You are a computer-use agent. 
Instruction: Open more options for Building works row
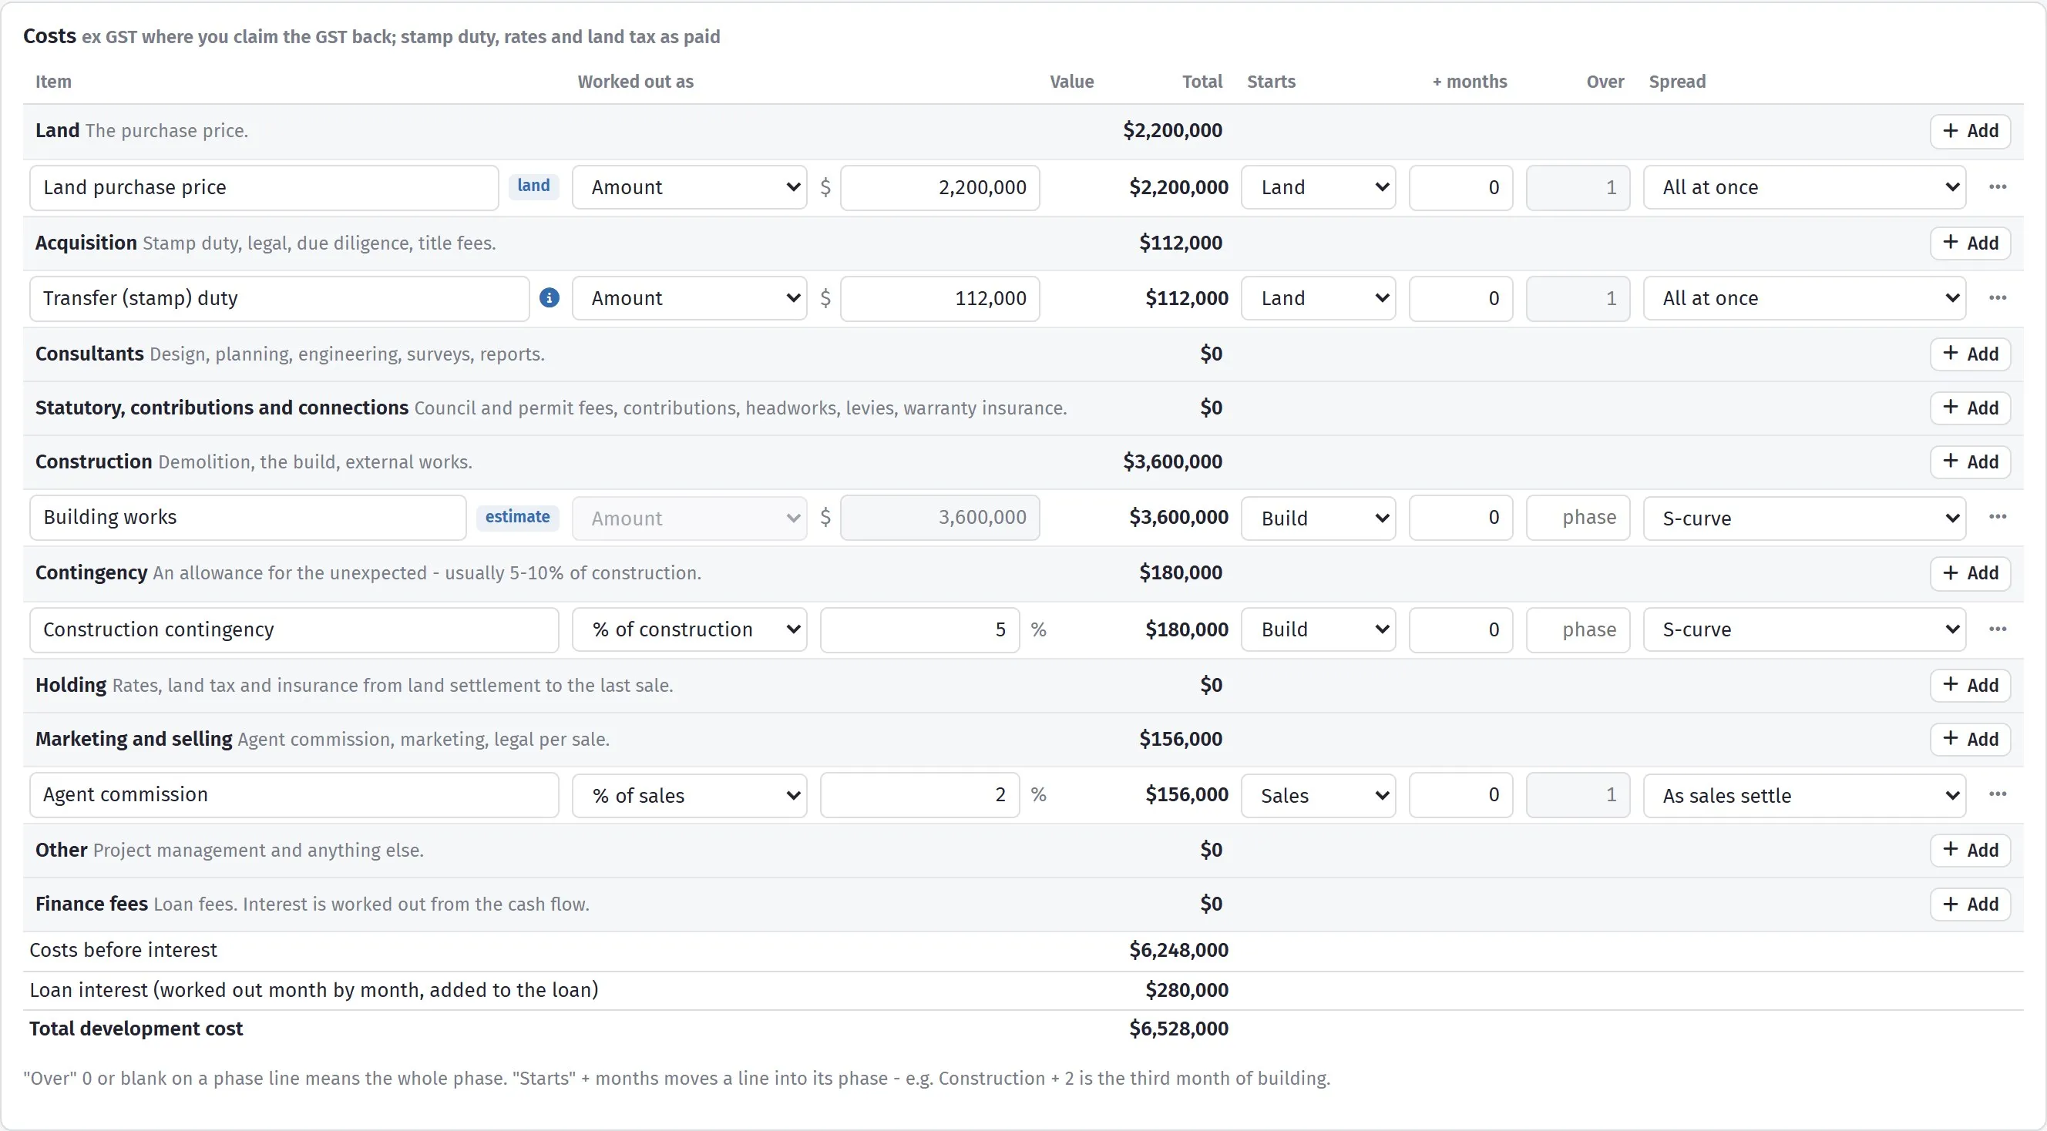click(x=1998, y=517)
